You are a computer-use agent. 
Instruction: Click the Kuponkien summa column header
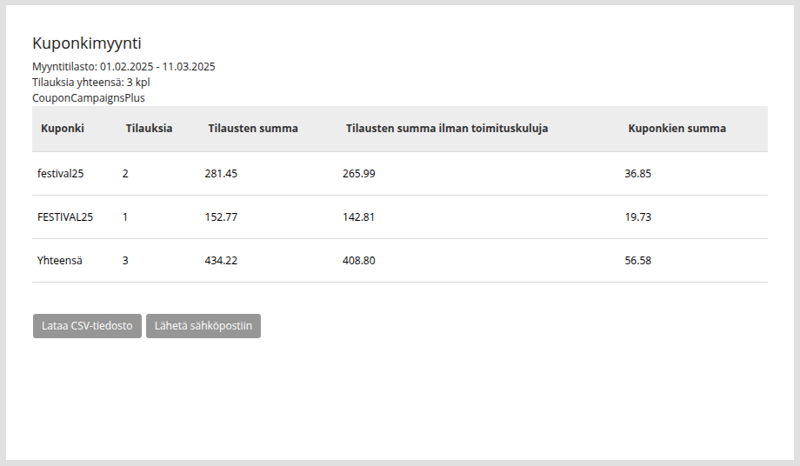point(677,129)
